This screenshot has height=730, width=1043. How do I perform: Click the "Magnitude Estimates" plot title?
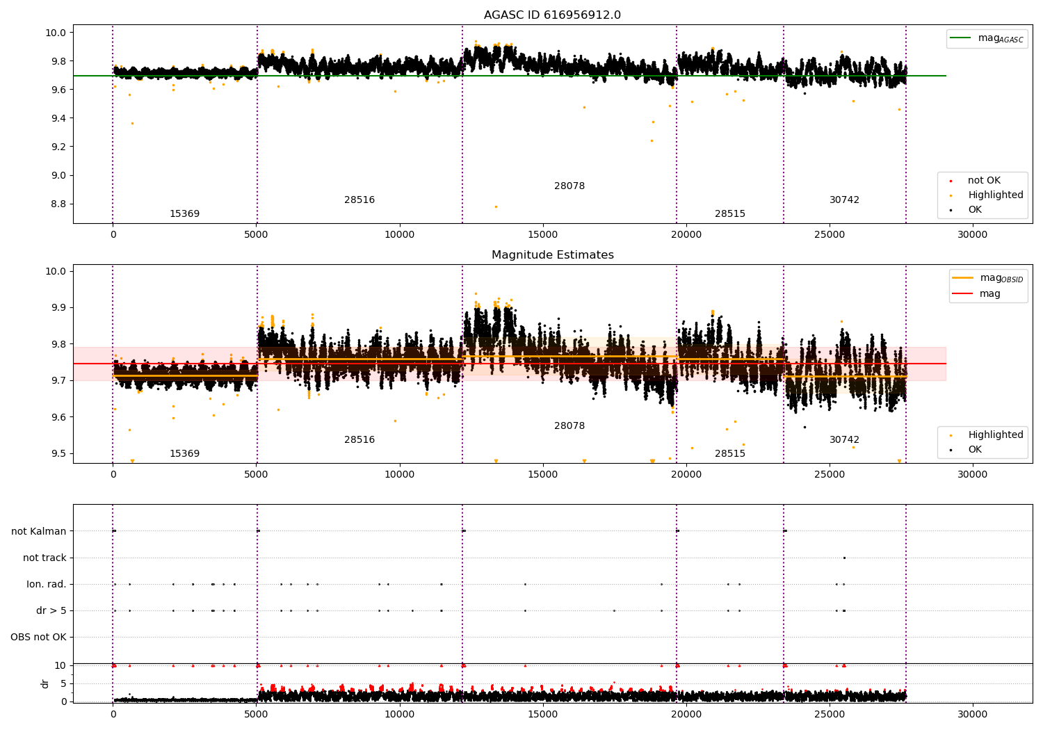pyautogui.click(x=552, y=255)
